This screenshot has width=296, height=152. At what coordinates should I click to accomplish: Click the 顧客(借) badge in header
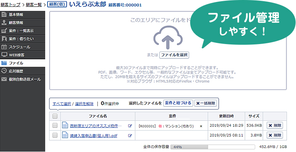tap(57, 4)
